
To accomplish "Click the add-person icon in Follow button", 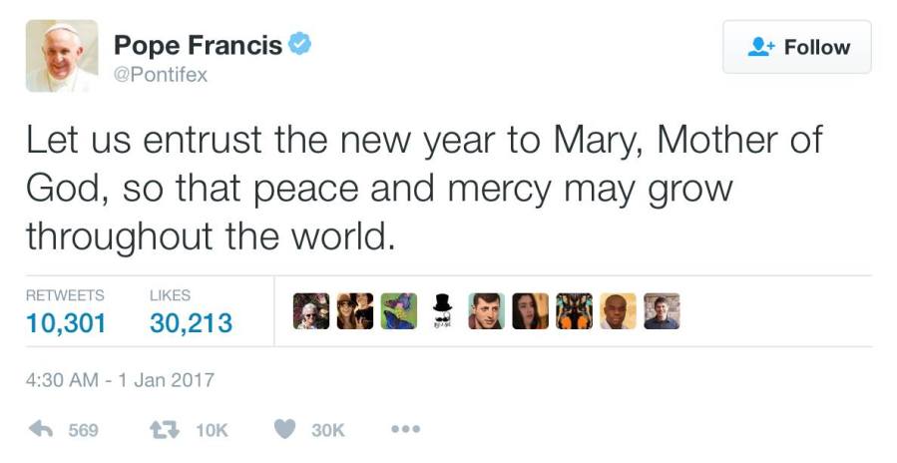I will [x=761, y=47].
